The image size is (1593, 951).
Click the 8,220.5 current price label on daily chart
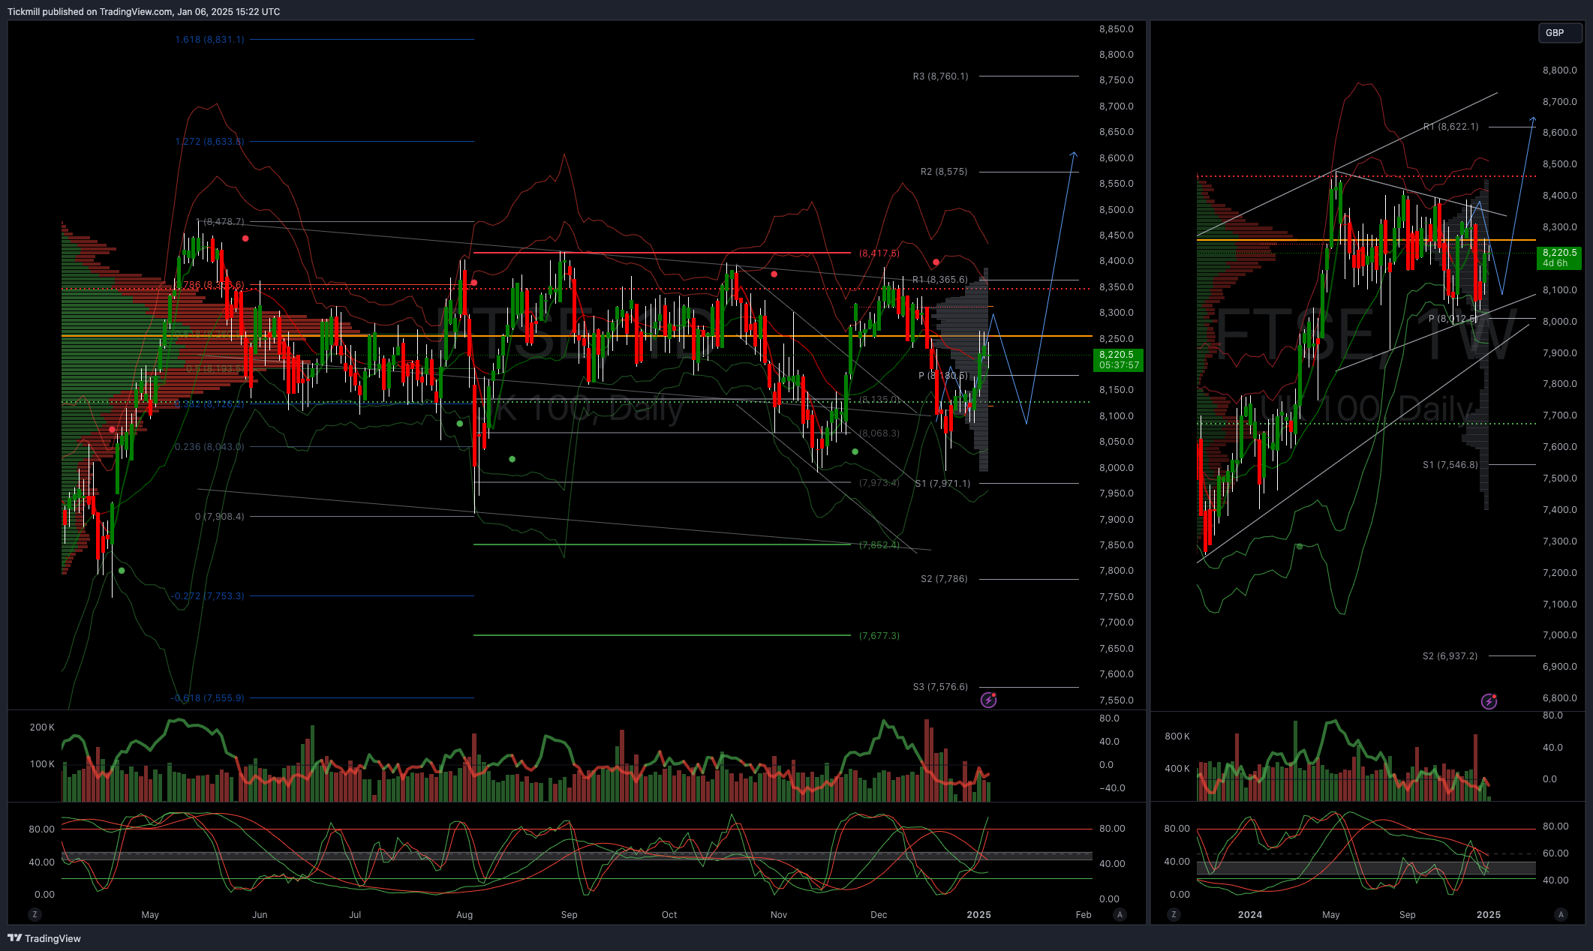pos(1118,360)
